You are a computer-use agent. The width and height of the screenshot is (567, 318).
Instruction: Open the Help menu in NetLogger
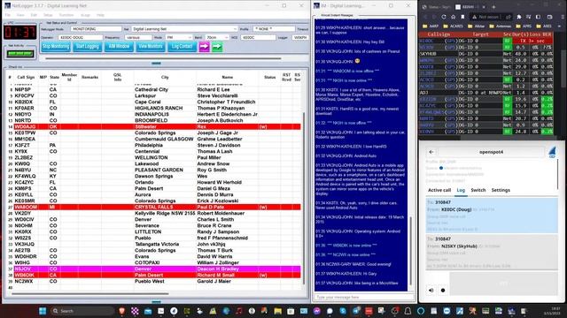pyautogui.click(x=100, y=15)
